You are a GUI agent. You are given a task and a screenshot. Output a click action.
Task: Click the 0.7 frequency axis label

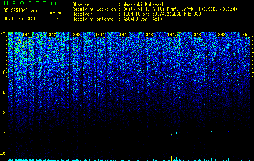[3, 133]
